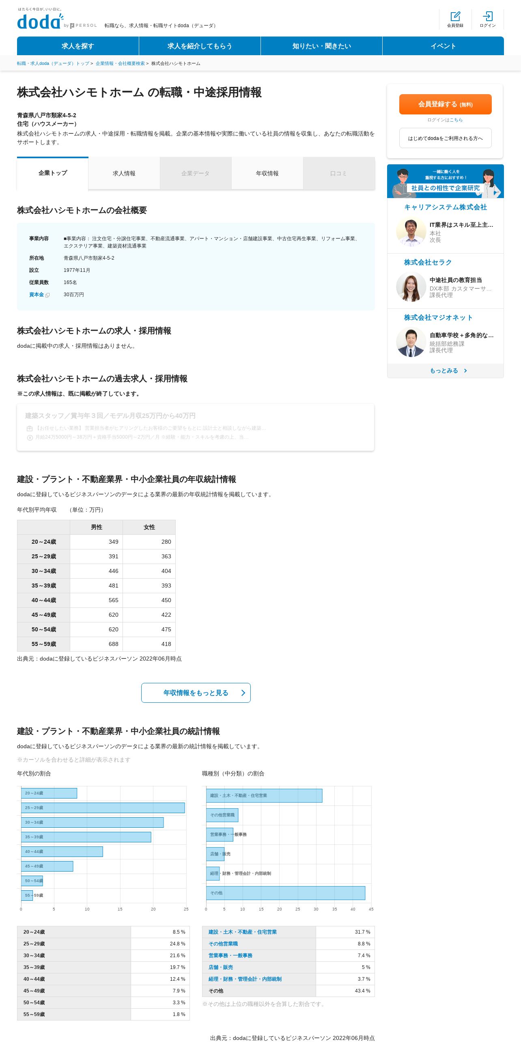
Task: Click the 688 value in the 55～59歳 row
Action: (114, 644)
